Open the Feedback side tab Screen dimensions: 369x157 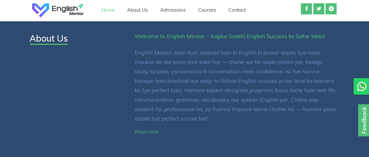coord(364,120)
